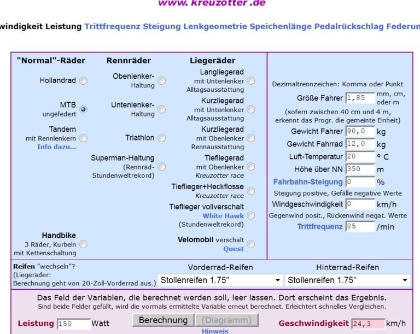The image size is (420, 334).
Task: Open the Trittfrequenz tab in navigation
Action: (x=112, y=26)
